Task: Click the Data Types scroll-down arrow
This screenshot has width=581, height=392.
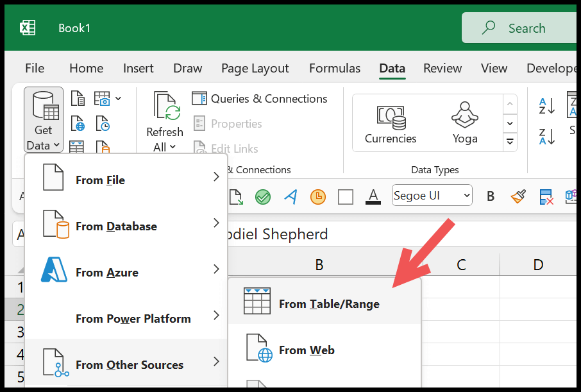Action: click(510, 123)
